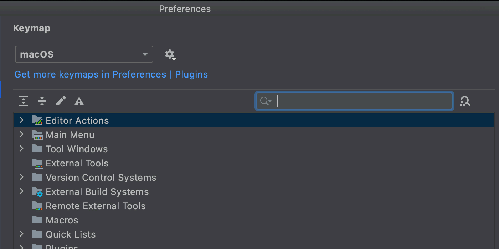The image size is (499, 249).
Task: Click the Collapse All toolbar icon
Action: coord(42,101)
